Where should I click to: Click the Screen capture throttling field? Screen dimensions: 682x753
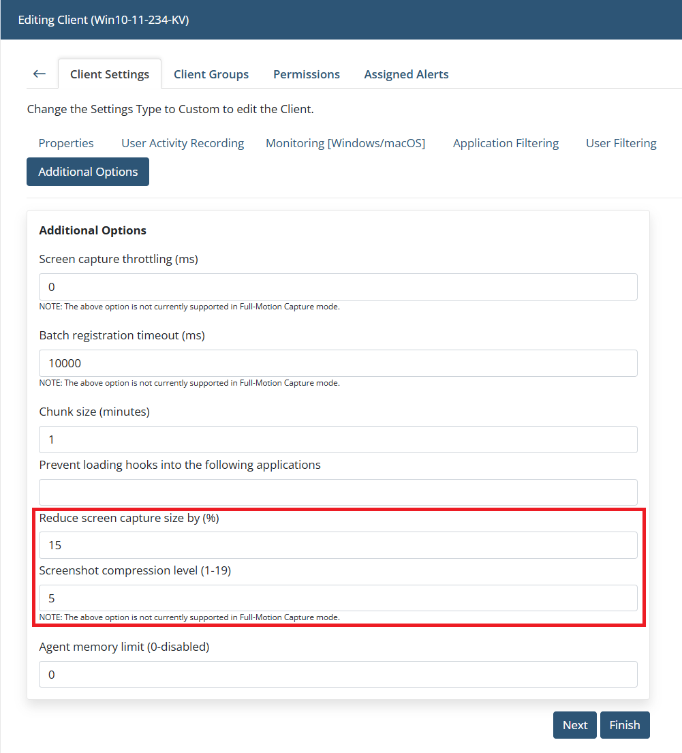coord(338,287)
